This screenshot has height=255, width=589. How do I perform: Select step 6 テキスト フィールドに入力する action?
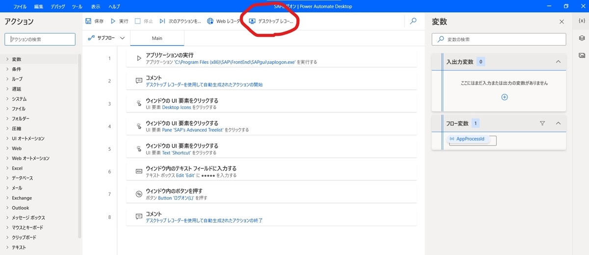click(x=271, y=171)
